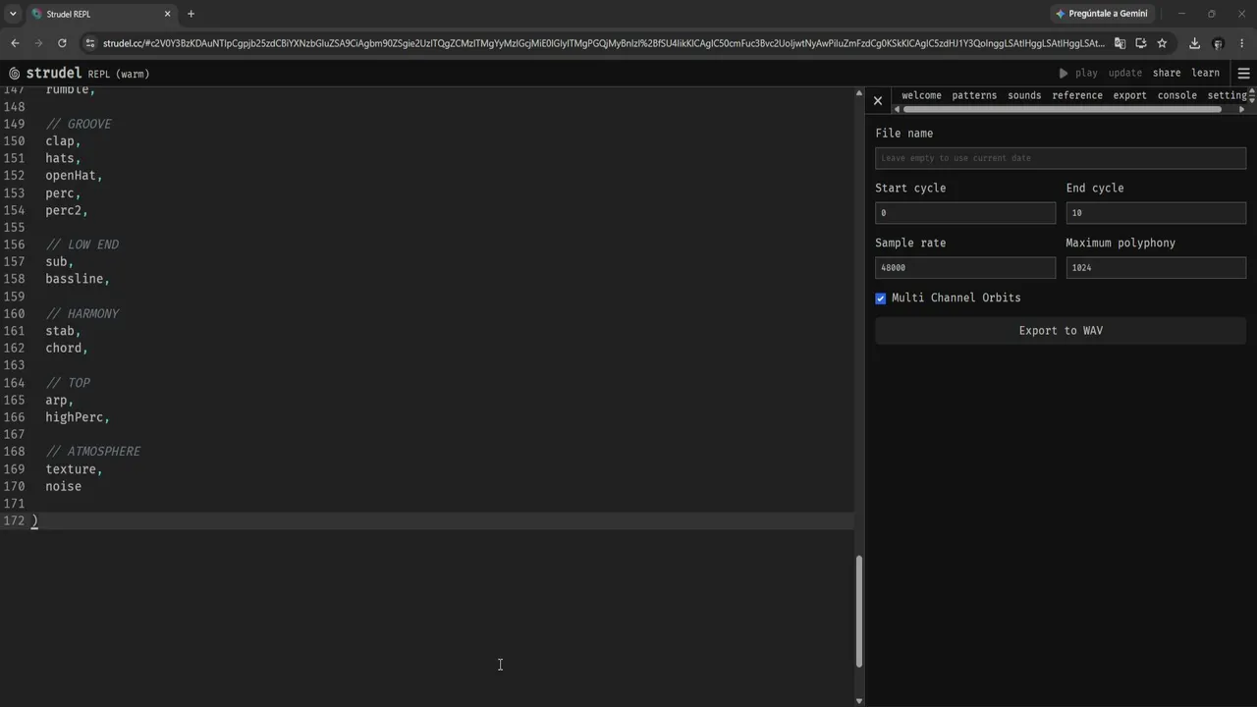
Task: Click the code line 'openHat,'
Action: pyautogui.click(x=74, y=176)
